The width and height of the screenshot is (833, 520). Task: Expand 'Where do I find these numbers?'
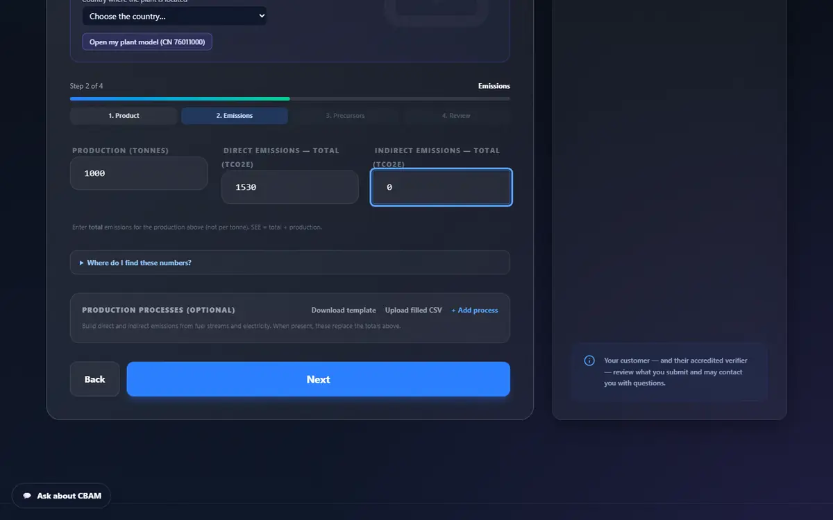tap(290, 263)
